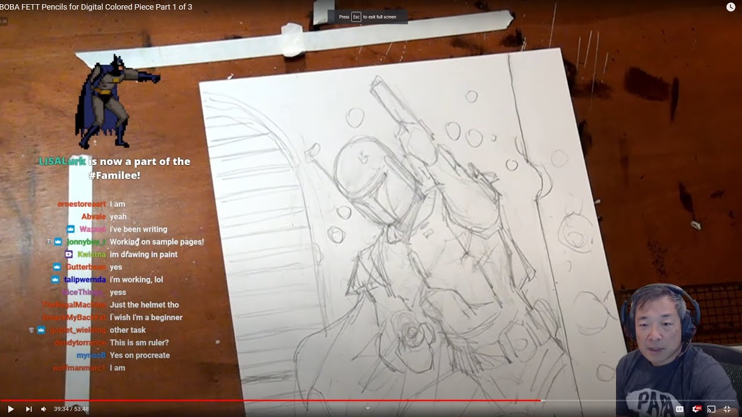Click the pixel Batman sprite overlay

(118, 101)
